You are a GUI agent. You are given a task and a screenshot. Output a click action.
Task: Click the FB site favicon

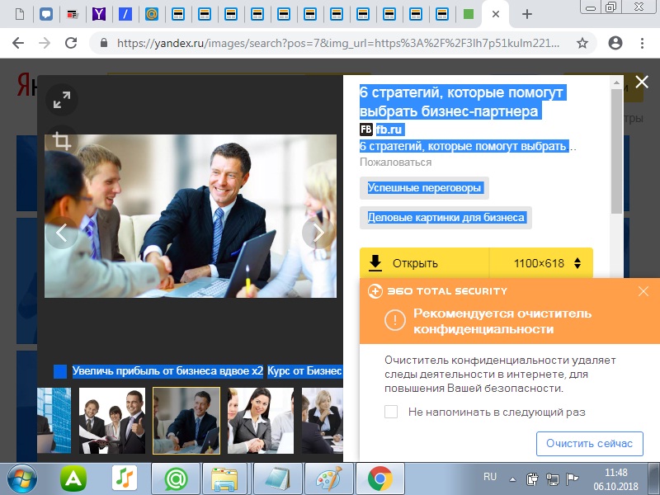click(x=366, y=130)
